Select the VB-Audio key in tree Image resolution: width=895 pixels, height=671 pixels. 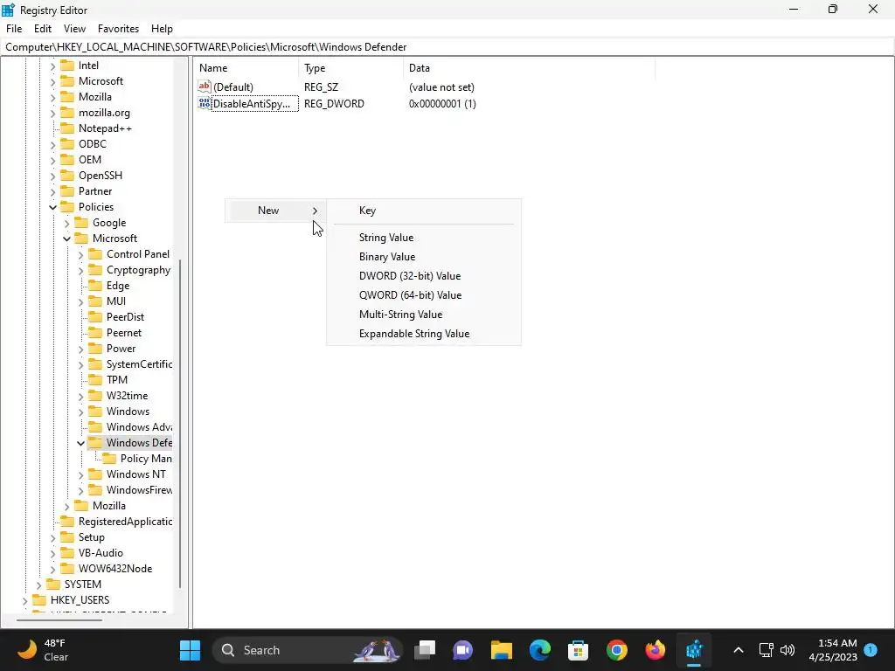[x=101, y=553]
